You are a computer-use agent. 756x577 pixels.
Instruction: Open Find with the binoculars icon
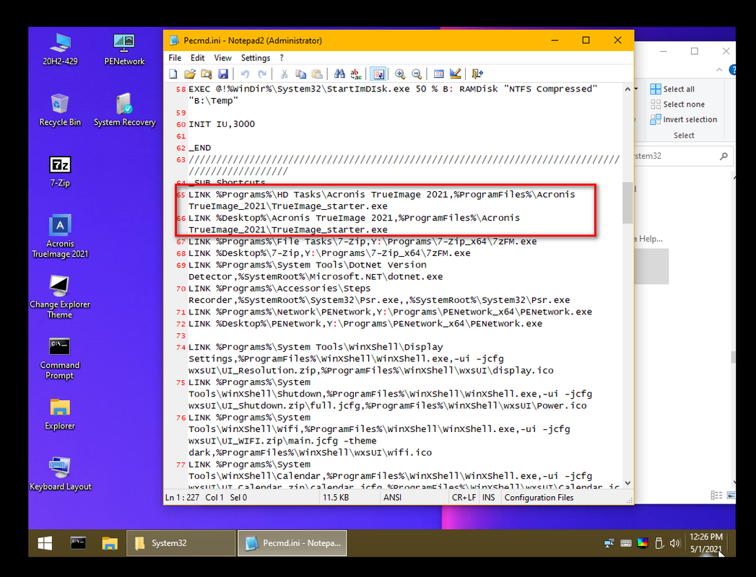pyautogui.click(x=339, y=74)
